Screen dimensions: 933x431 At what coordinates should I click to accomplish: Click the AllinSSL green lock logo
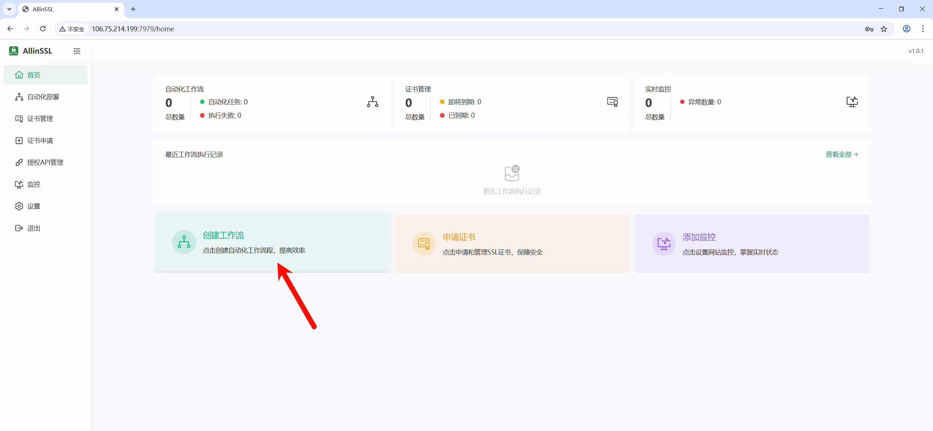[x=13, y=51]
